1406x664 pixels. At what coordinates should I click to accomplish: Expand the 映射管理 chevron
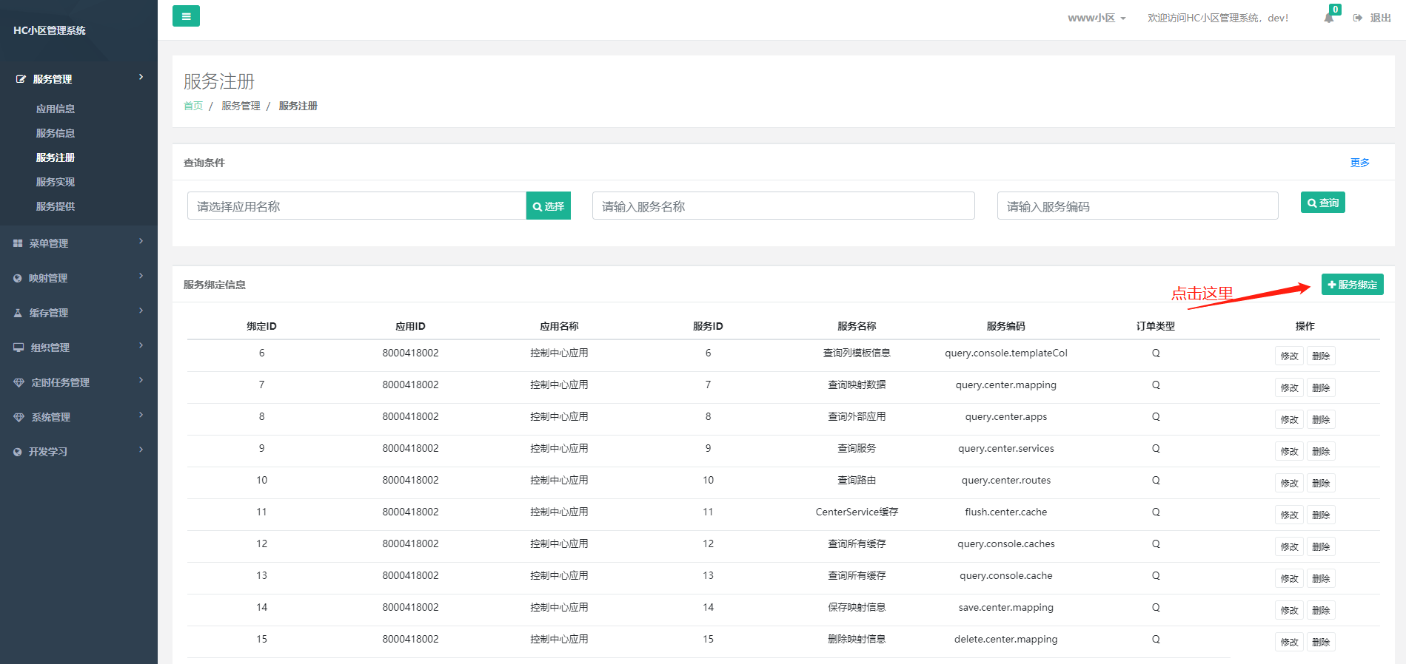[141, 276]
